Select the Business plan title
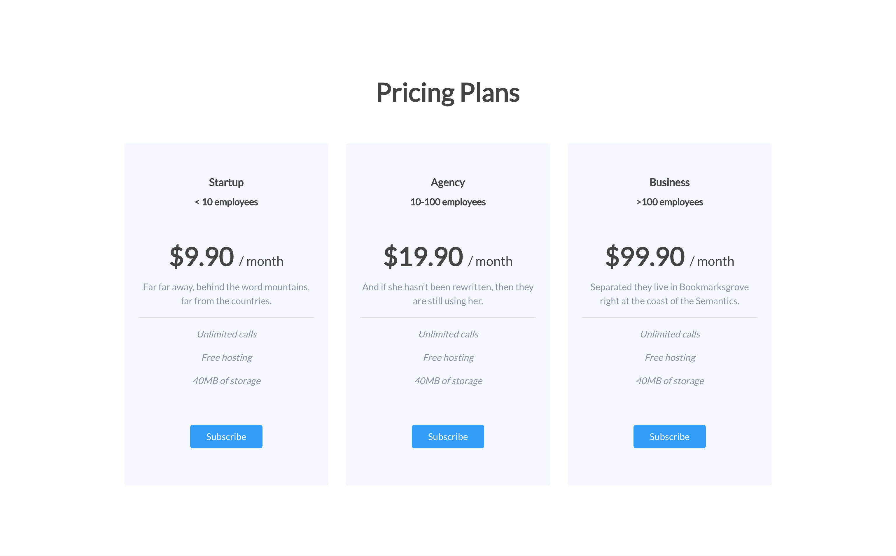Screen dimensions: 896x556 (x=669, y=182)
